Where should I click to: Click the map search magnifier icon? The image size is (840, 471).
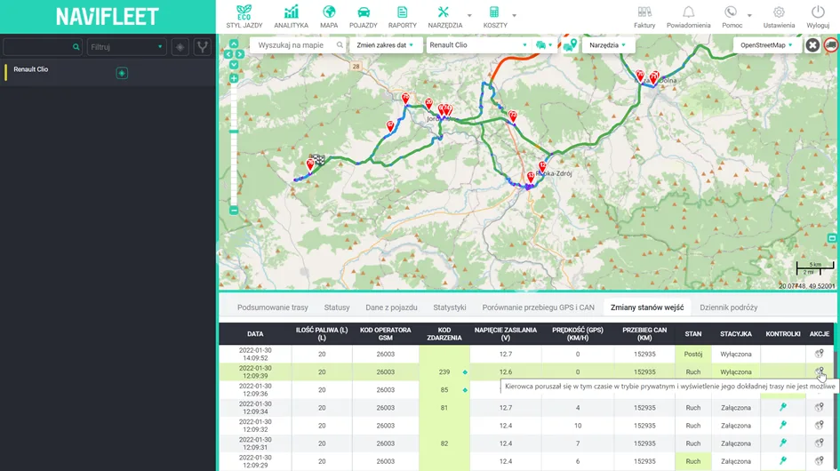[340, 45]
